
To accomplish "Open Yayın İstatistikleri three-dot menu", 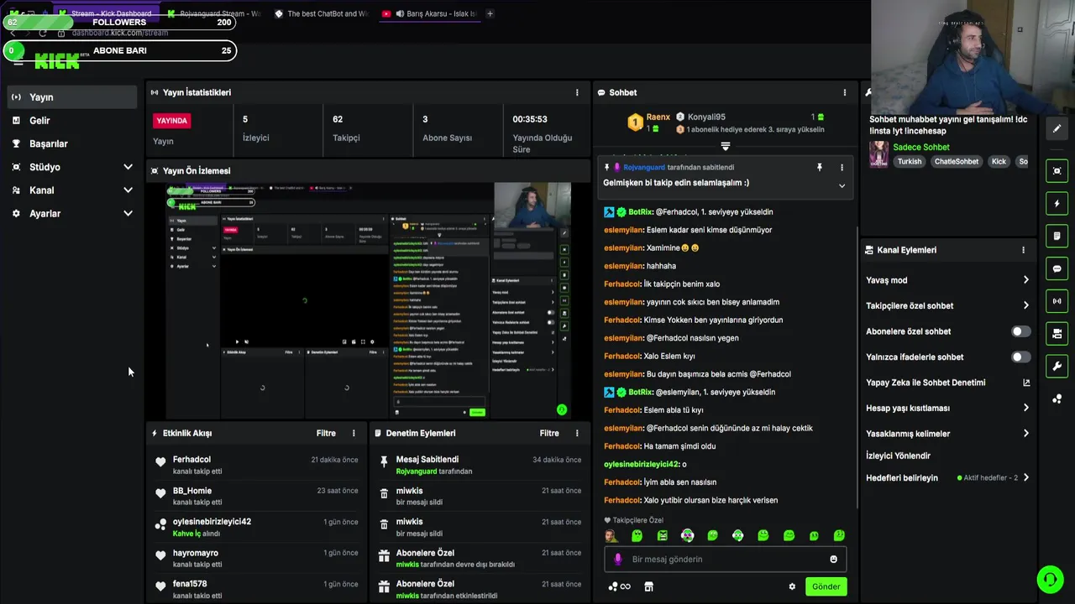I will pyautogui.click(x=577, y=92).
